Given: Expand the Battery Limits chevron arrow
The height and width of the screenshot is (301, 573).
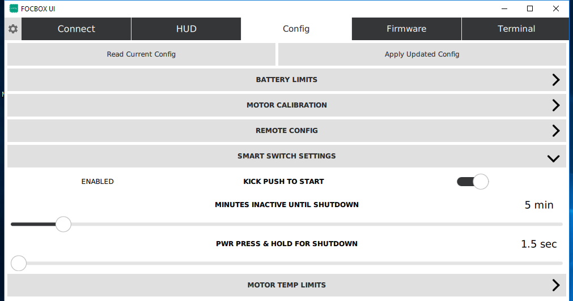Looking at the screenshot, I should [555, 80].
